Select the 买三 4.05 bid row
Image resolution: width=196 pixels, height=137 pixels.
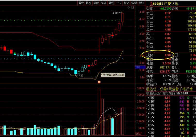(x=171, y=42)
